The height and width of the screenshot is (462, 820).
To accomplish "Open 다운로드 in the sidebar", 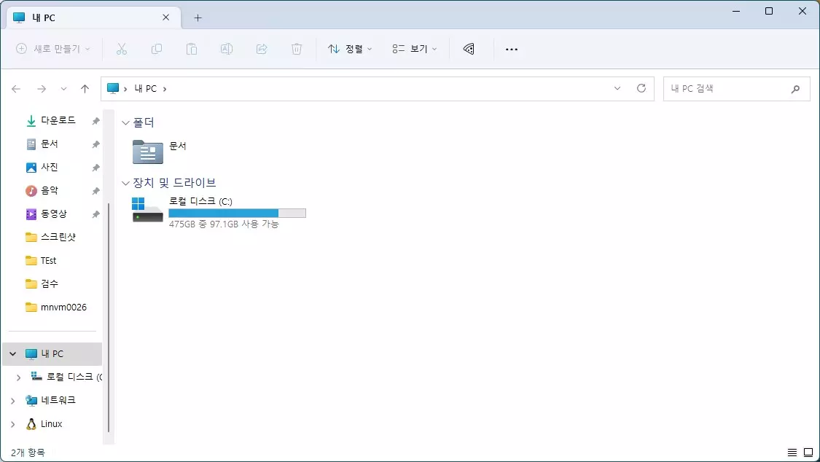I will click(58, 120).
